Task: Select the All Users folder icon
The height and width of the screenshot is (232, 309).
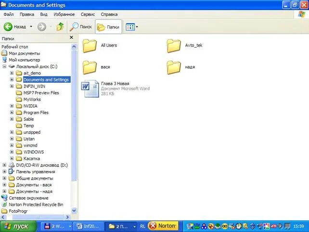Action: click(90, 46)
